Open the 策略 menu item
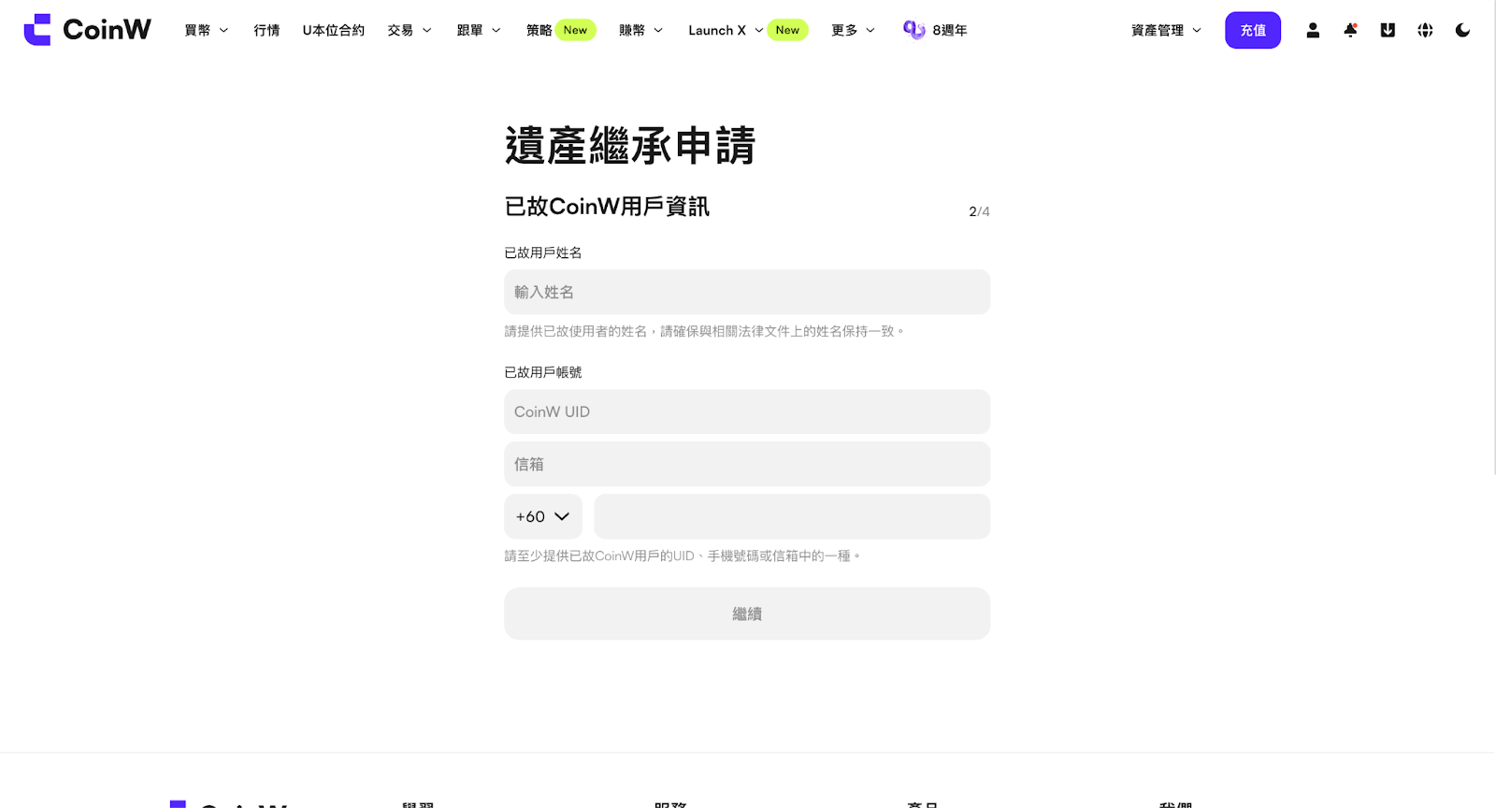Screen dimensions: 1496x808 pos(539,30)
